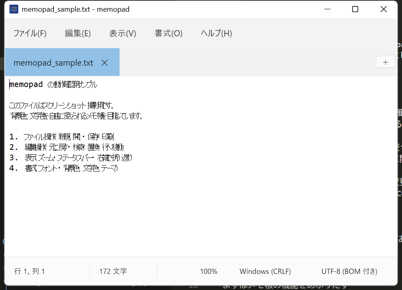Screen dimensions: 402x290
Task: Click the 172 文字 character count
Action: (113, 271)
